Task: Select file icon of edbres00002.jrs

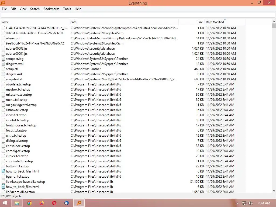Action: point(3,49)
